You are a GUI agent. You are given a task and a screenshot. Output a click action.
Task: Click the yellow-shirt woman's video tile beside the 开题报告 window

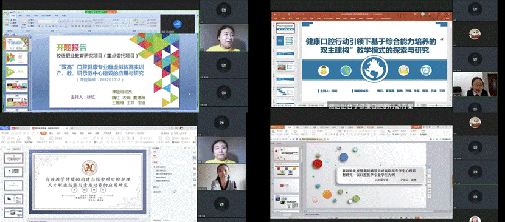[x=224, y=38]
